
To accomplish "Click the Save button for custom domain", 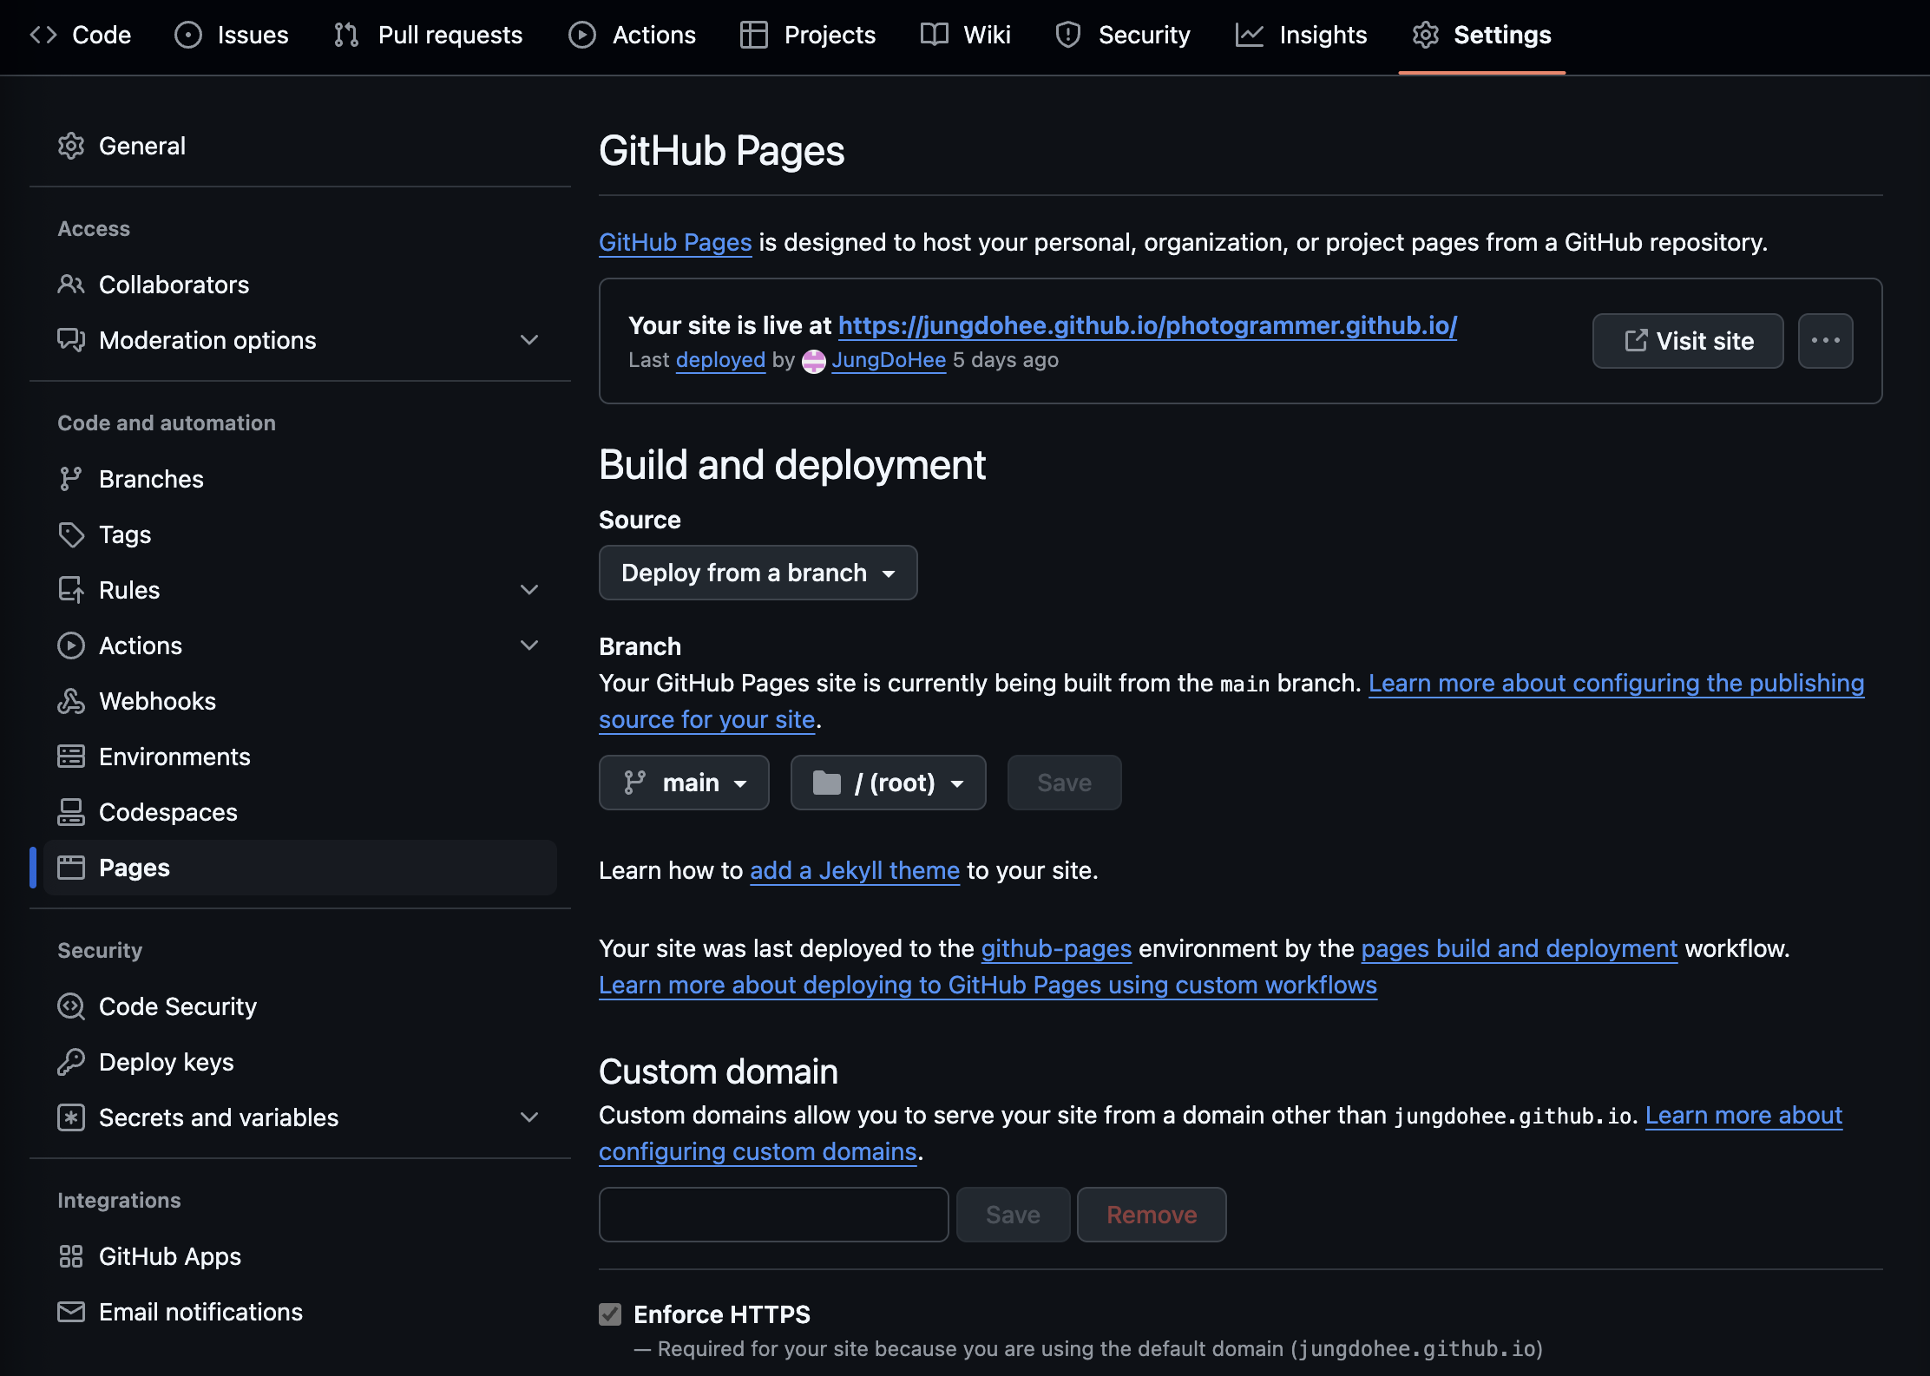I will (x=1013, y=1215).
